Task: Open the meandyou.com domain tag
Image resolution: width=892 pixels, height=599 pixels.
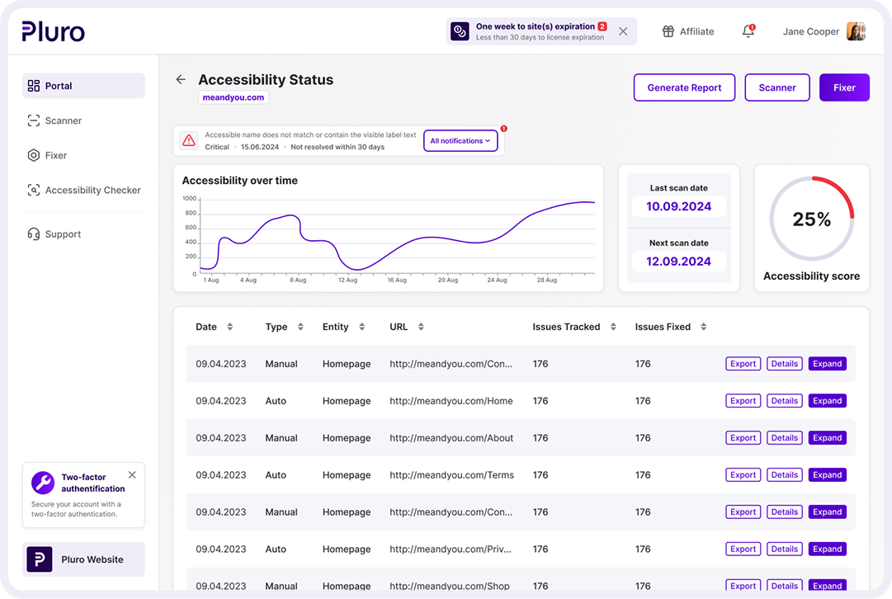Action: (x=234, y=97)
